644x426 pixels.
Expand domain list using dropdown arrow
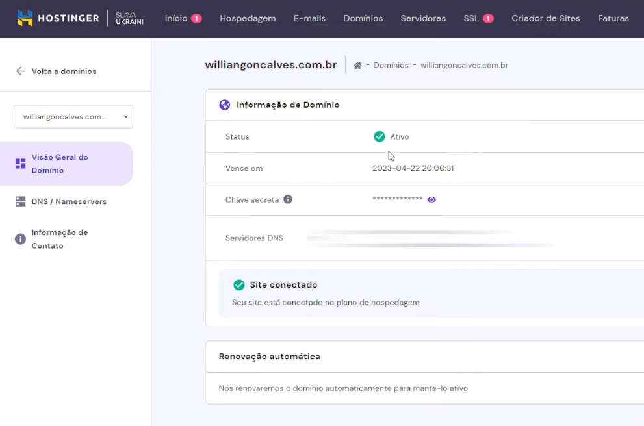click(125, 116)
